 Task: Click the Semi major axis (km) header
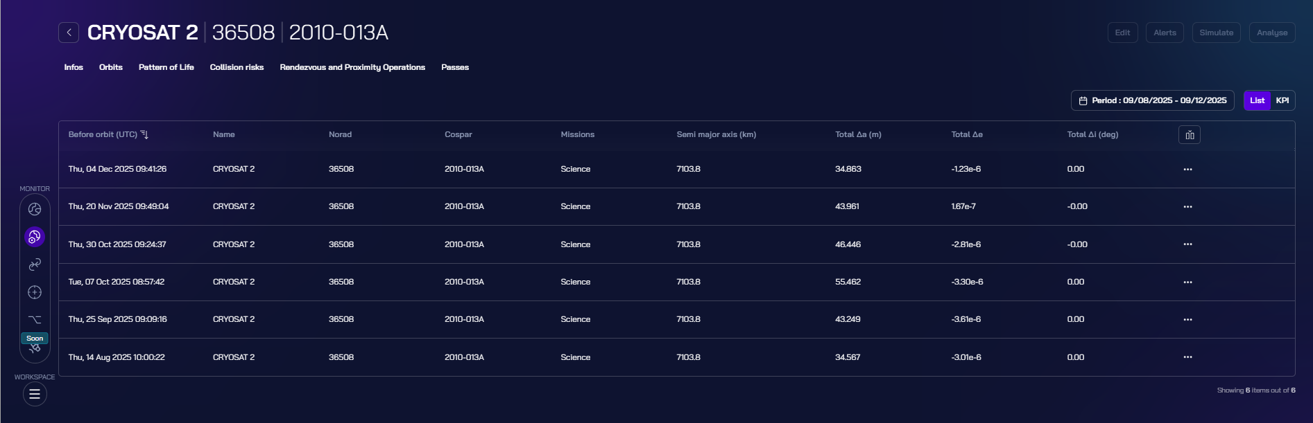[x=716, y=134]
